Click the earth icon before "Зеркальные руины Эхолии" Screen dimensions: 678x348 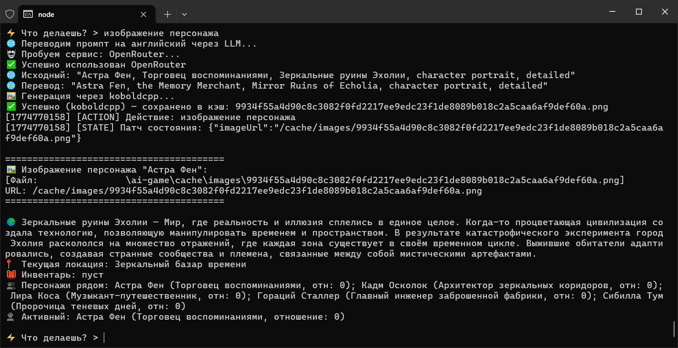(x=11, y=222)
